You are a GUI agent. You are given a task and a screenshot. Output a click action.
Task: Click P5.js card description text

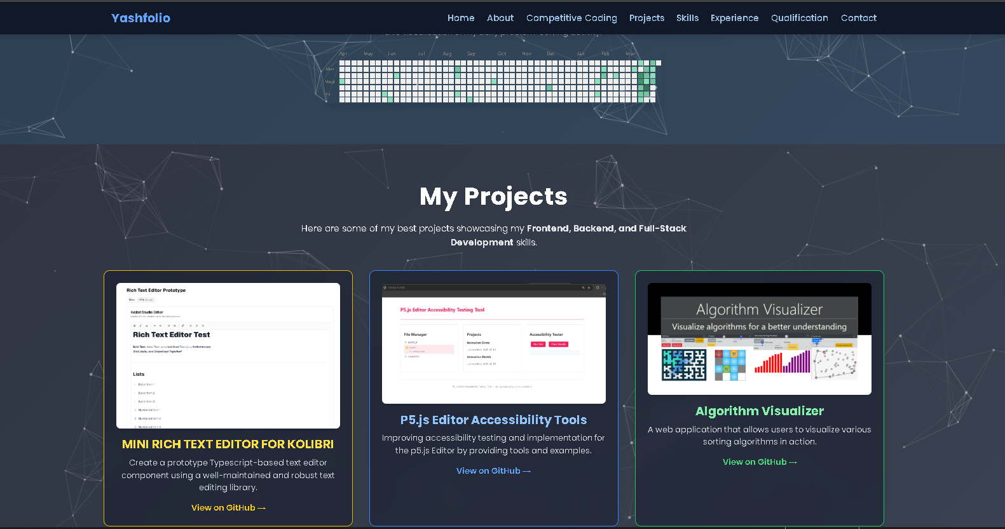(x=494, y=444)
